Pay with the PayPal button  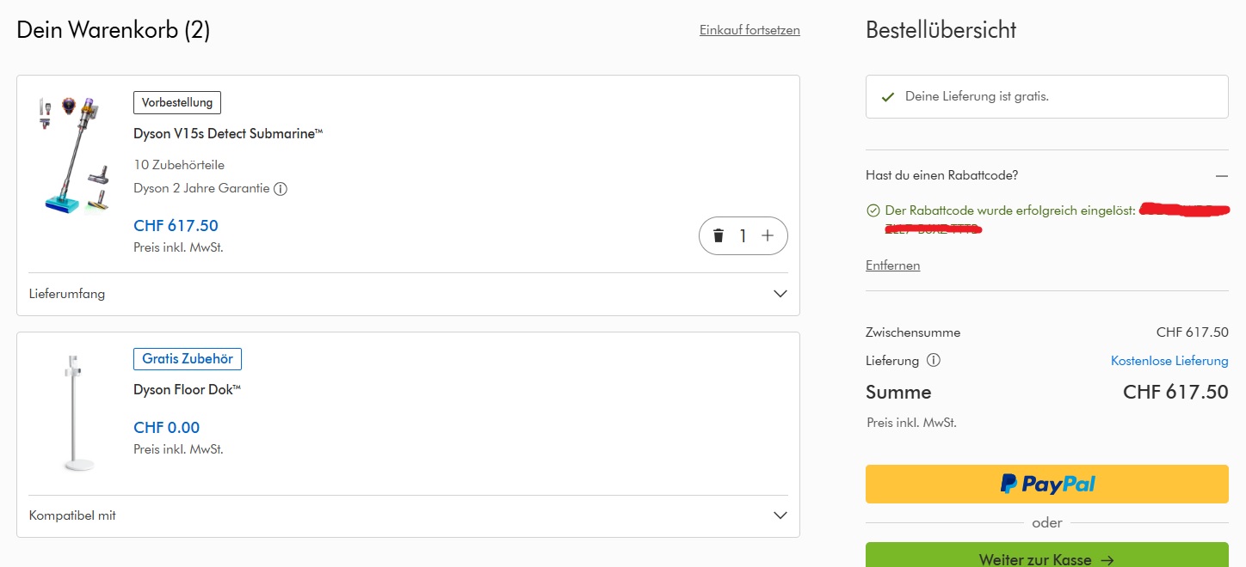pos(1046,484)
